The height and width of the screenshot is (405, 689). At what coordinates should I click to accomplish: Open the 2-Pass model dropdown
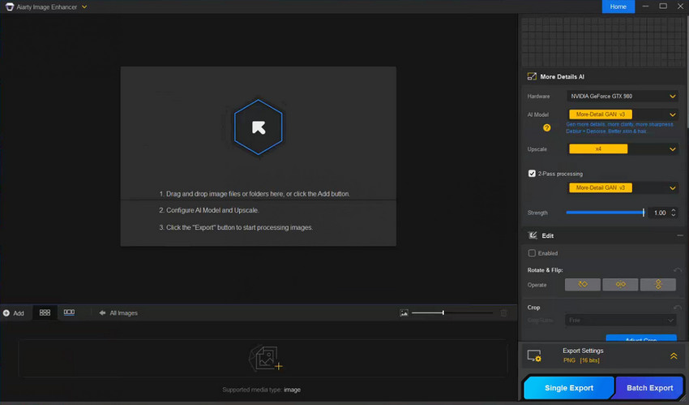[622, 187]
